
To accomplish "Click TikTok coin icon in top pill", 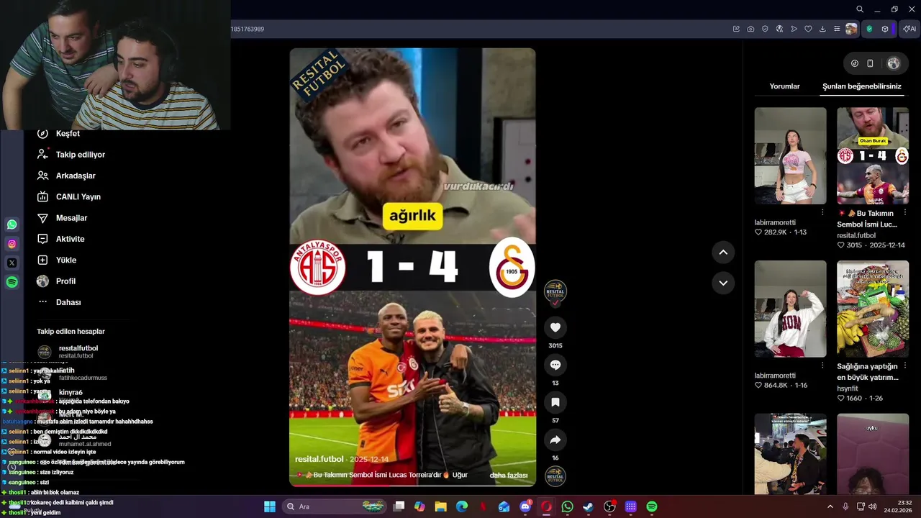I will click(x=855, y=63).
